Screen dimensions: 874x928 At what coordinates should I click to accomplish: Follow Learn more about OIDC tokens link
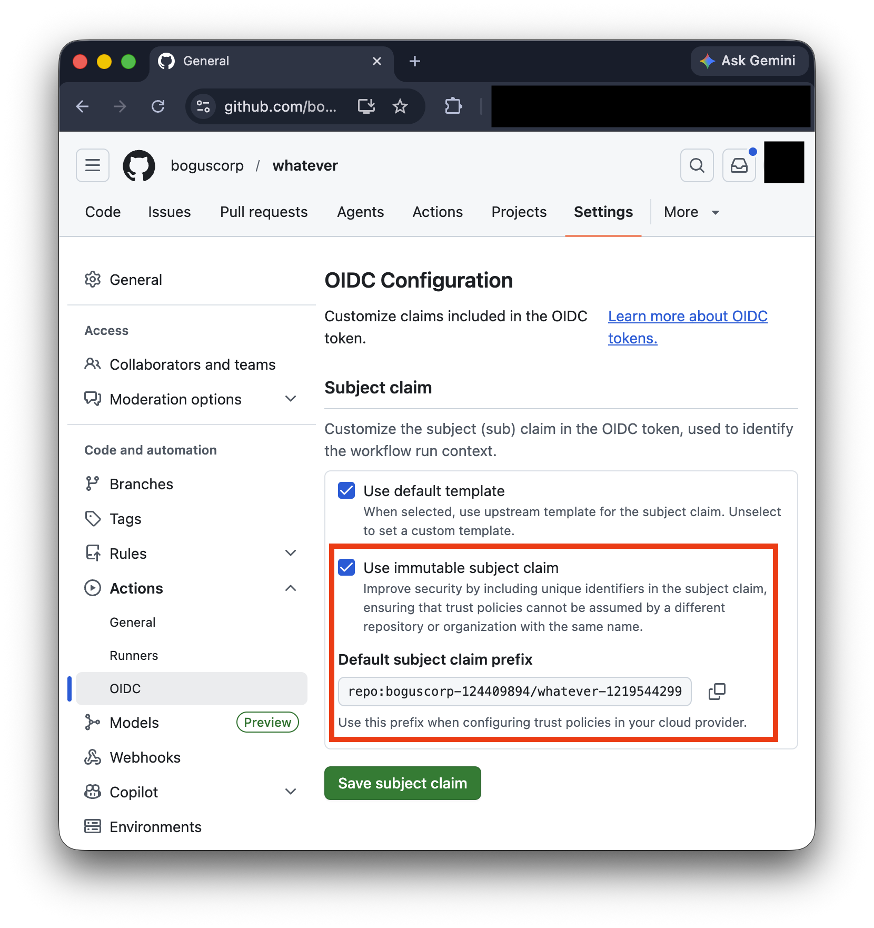(x=688, y=327)
